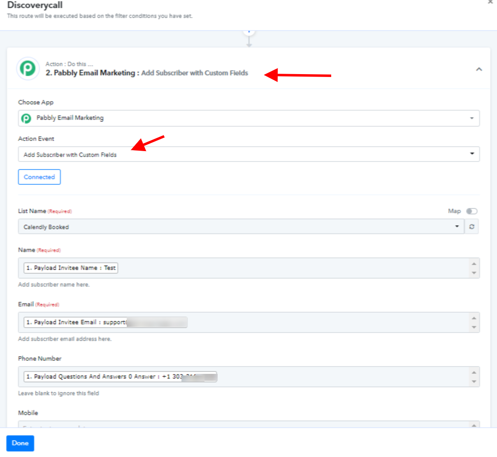Step up the Name field arrow
The image size is (497, 457).
click(x=474, y=264)
